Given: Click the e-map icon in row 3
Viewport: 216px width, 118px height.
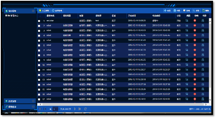Looking at the screenshot, I should point(203,30).
